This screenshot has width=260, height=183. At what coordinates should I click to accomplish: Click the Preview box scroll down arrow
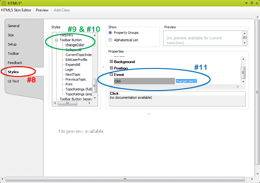pos(245,43)
